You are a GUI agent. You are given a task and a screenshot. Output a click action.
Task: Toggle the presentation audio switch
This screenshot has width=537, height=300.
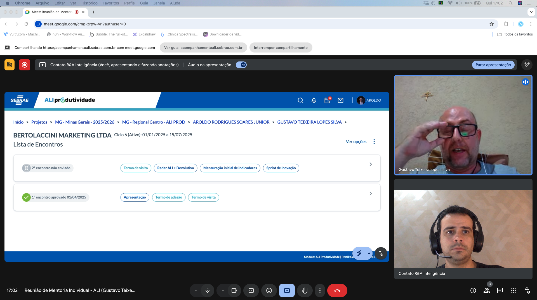[241, 65]
